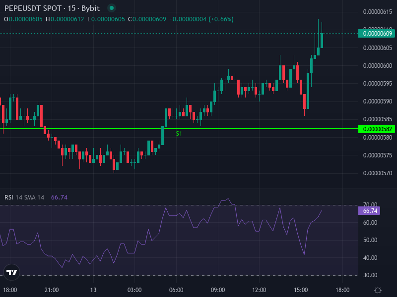Open the TradingView logo menu
397x297 pixels.
(12, 272)
